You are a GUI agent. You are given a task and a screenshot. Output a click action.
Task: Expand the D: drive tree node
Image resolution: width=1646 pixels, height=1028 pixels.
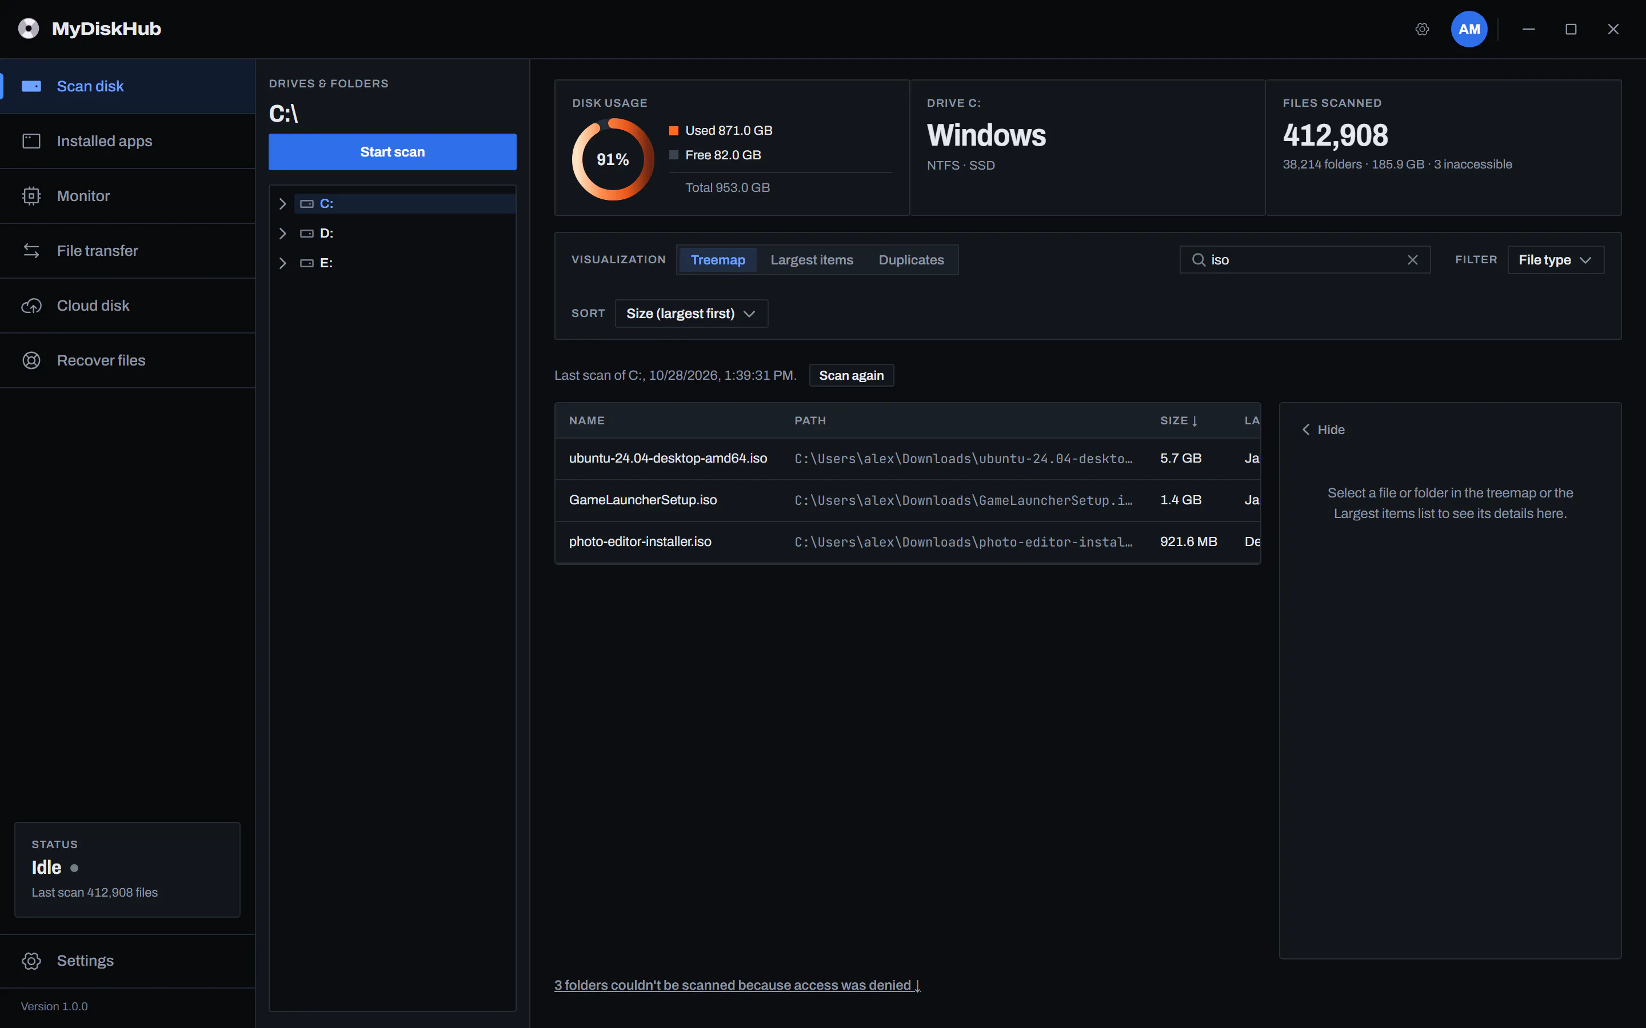[282, 233]
